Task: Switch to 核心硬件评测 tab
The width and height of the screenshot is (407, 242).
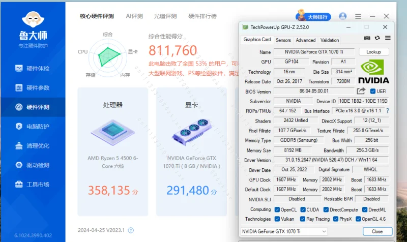Action: click(97, 16)
